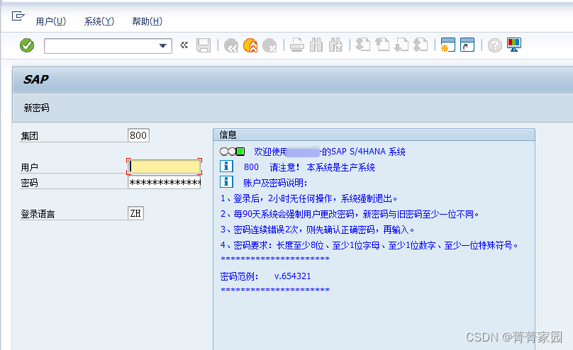This screenshot has height=350, width=573.
Task: Click the Find binoculars icon
Action: coord(316,45)
